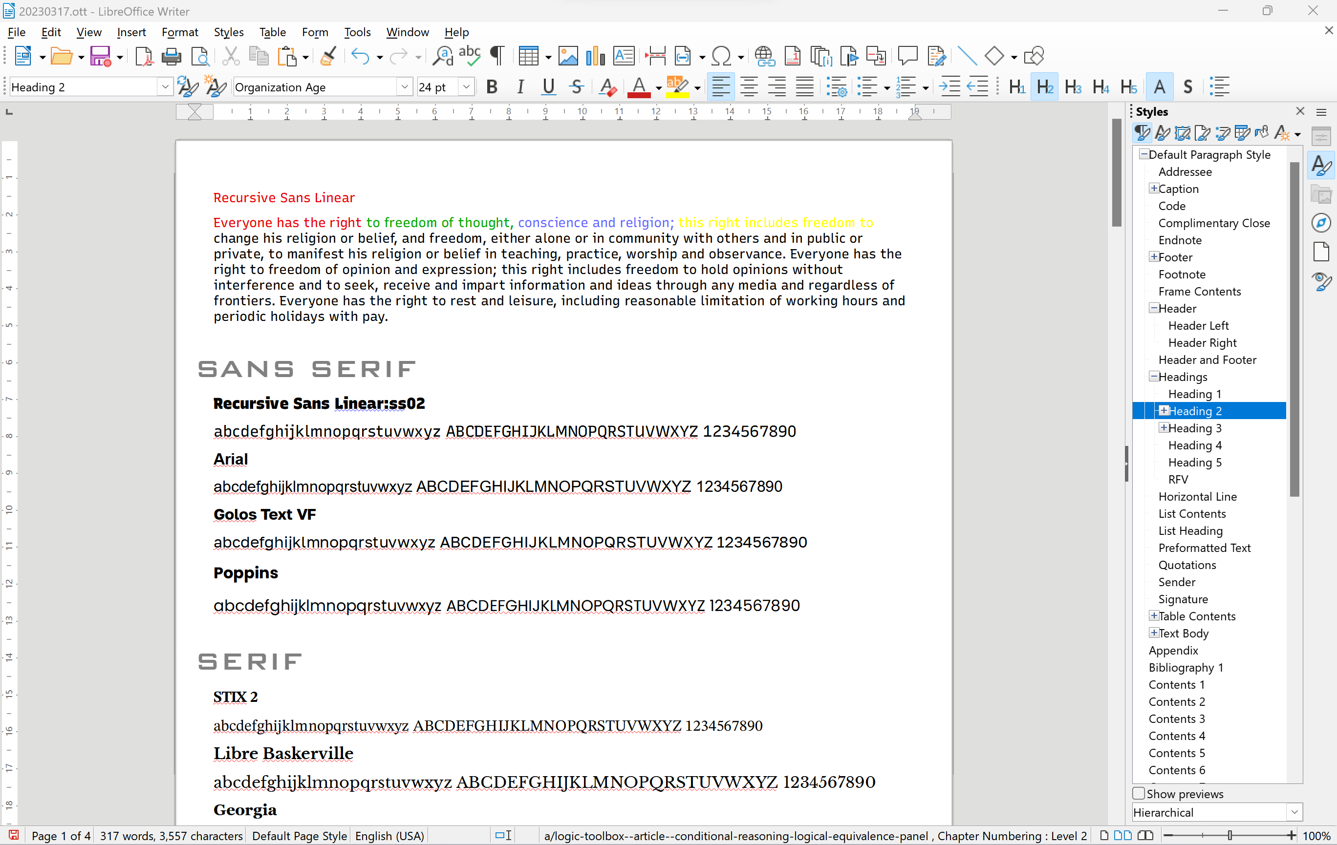Select Heading 4 in the styles list
This screenshot has height=845, width=1337.
(1194, 445)
